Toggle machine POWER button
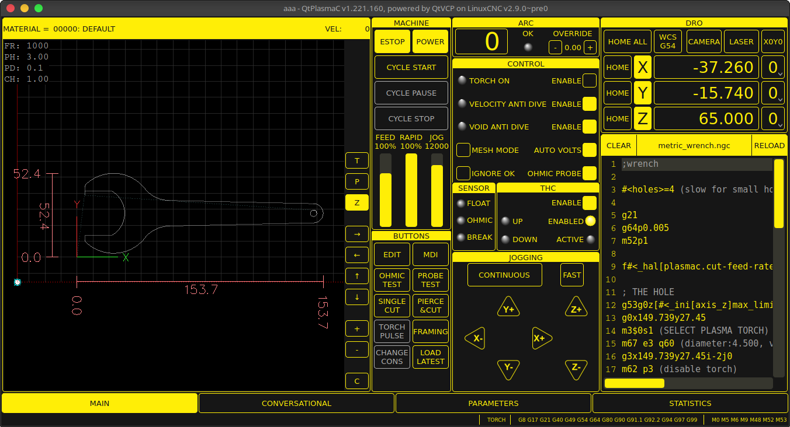Viewport: 790px width, 427px height. [430, 42]
